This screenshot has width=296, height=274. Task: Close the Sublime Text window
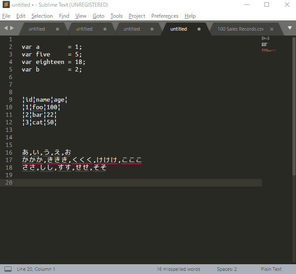[x=287, y=4]
